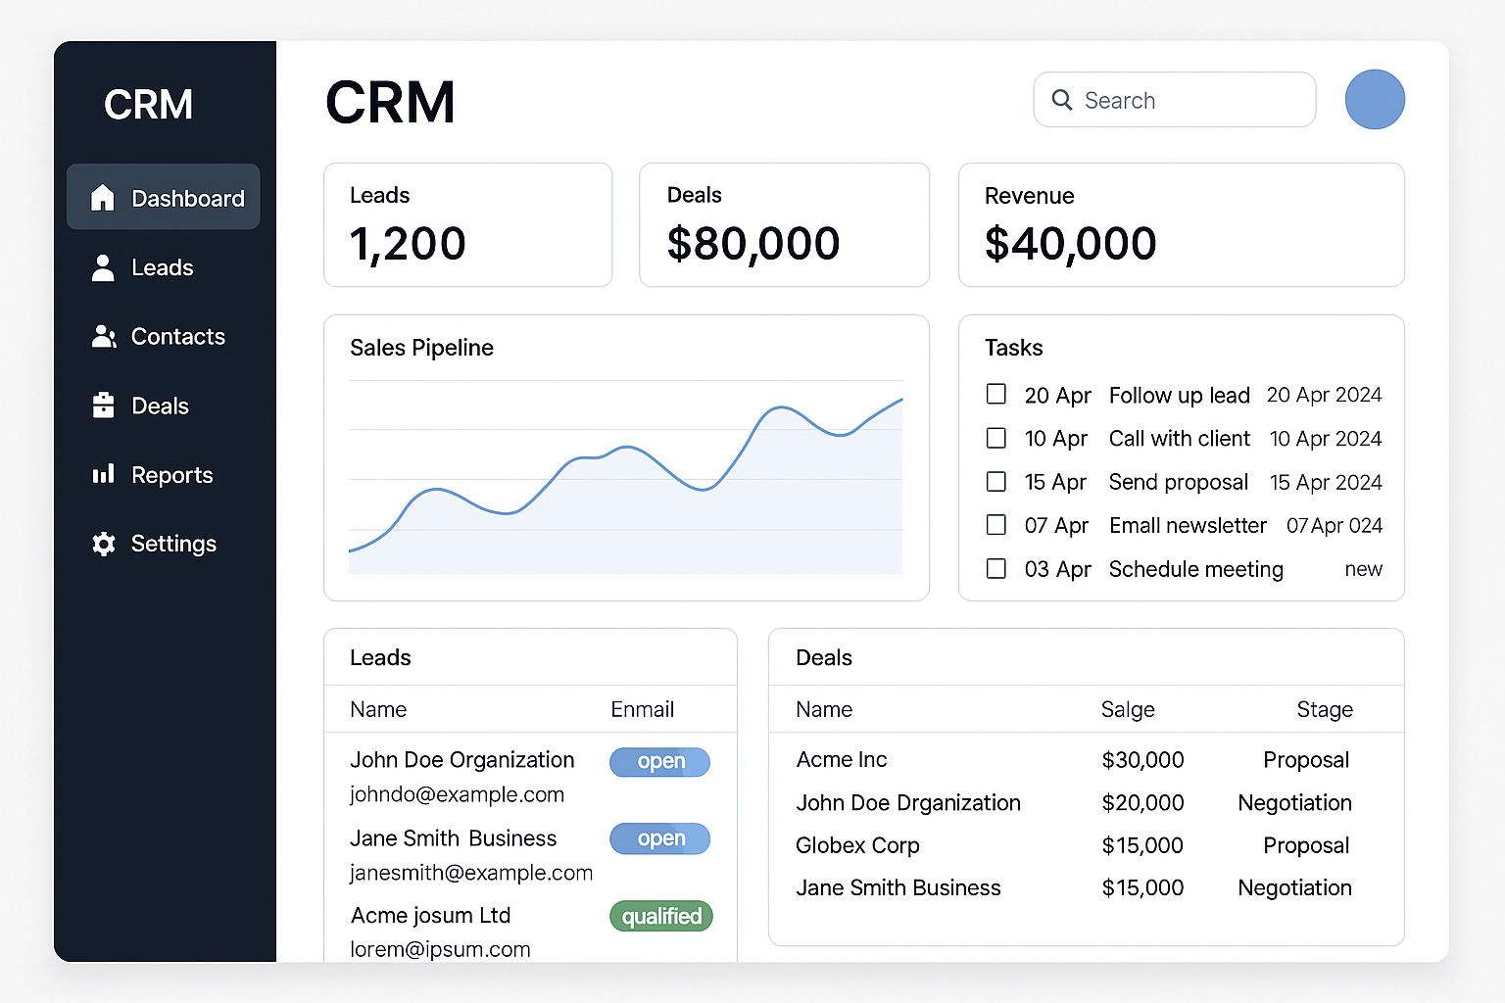Check off the Schedule meeting task

click(996, 569)
